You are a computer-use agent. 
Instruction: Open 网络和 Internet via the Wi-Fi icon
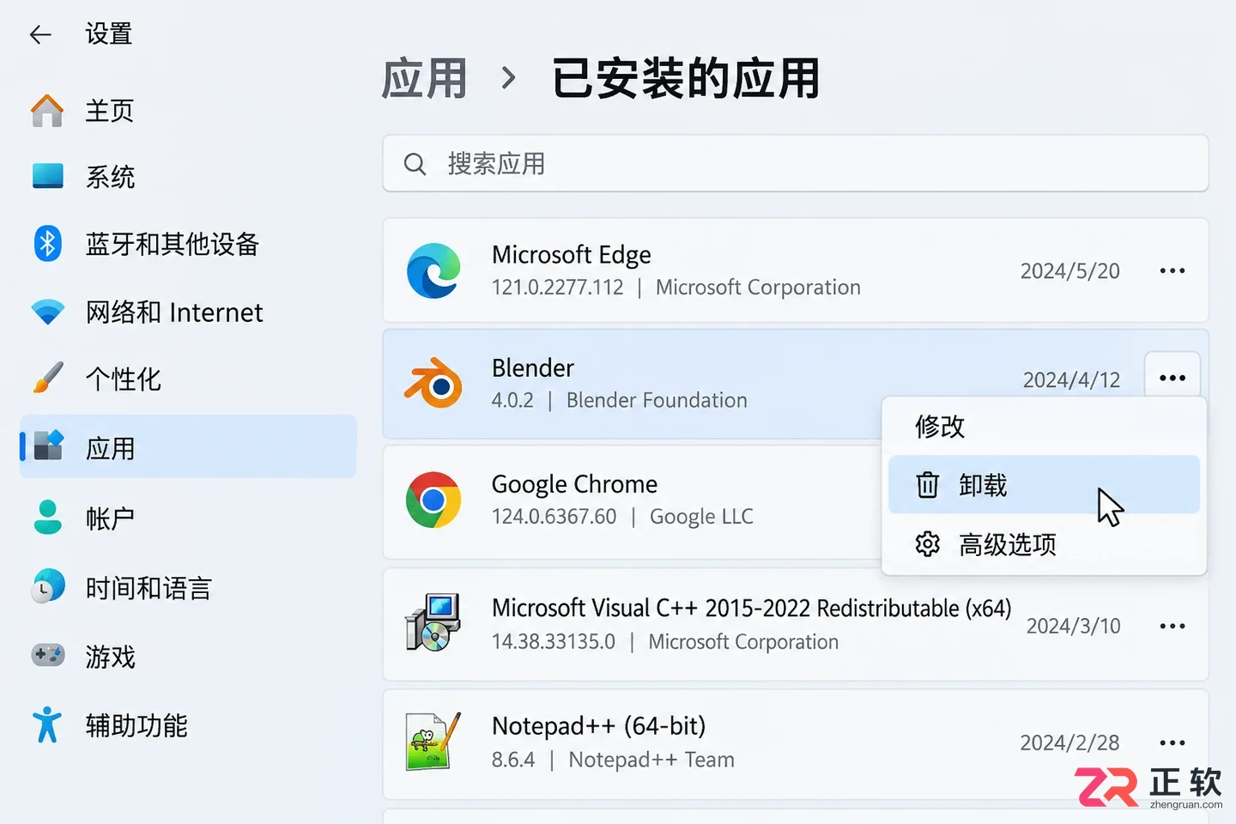(48, 312)
